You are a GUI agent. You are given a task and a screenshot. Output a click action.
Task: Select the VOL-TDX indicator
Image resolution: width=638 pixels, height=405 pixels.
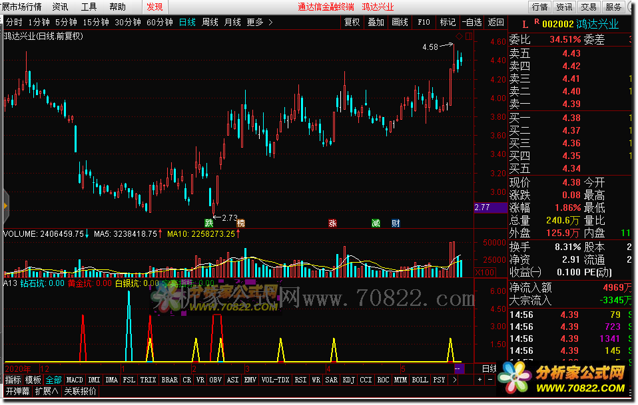click(275, 380)
